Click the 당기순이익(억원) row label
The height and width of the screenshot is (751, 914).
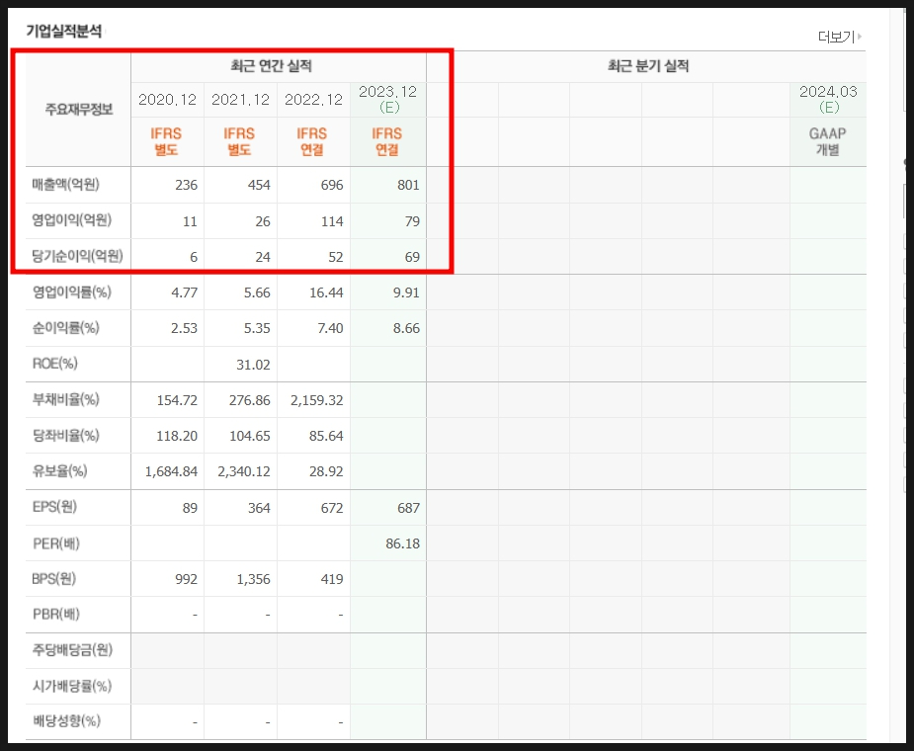click(x=77, y=256)
